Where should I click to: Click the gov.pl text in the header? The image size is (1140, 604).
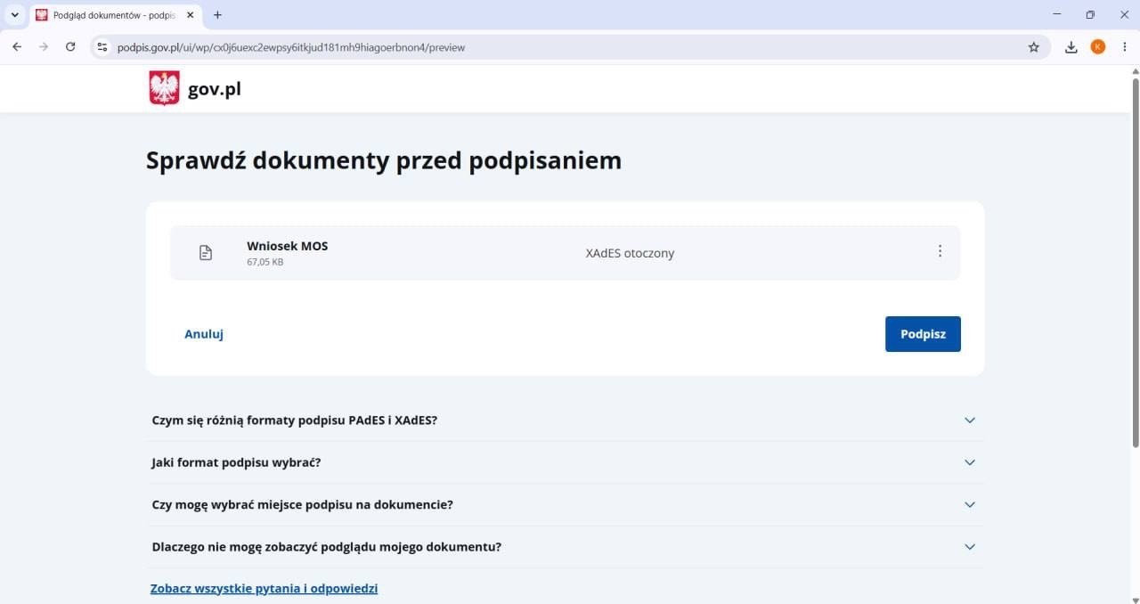[215, 89]
